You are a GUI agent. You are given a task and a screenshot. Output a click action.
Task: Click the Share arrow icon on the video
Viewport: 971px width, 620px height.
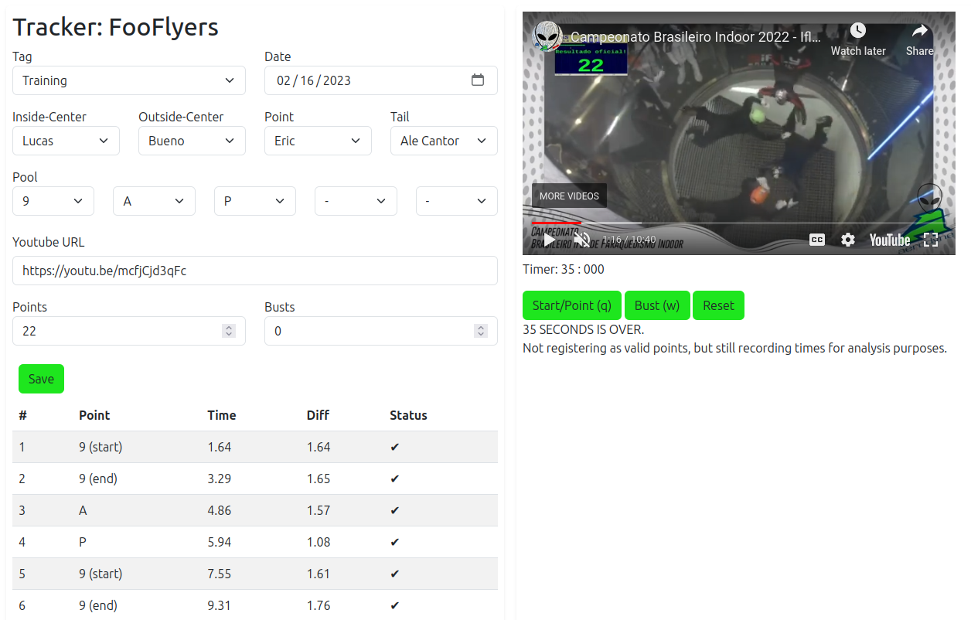point(919,31)
